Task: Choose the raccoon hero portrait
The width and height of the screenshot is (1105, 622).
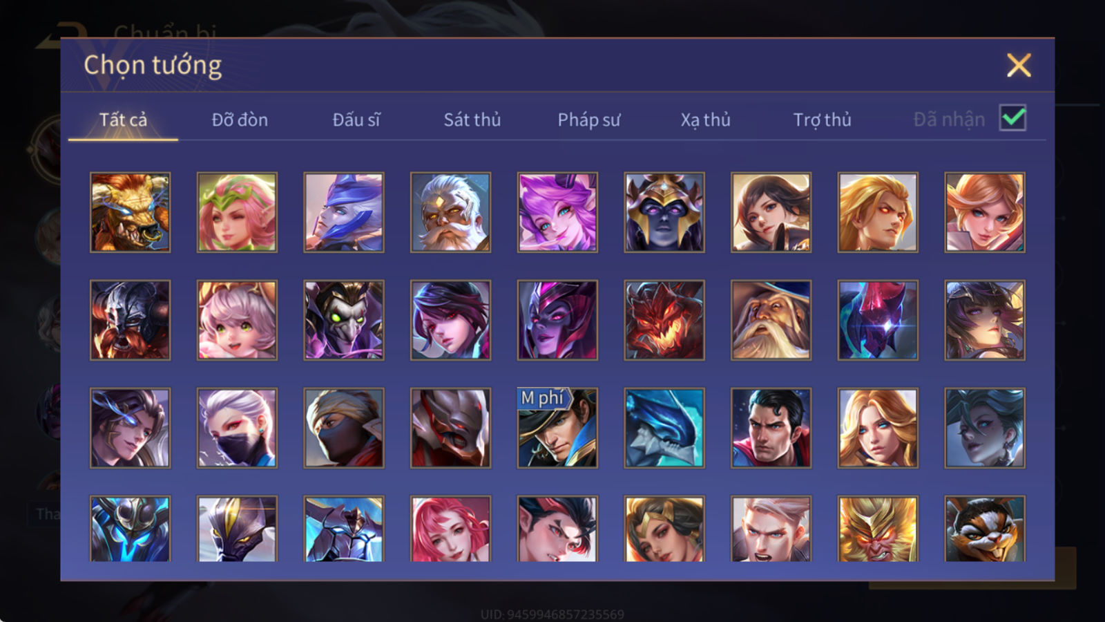Action: 985,529
